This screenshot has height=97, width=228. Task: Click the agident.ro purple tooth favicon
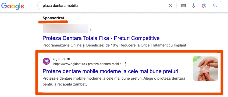pos(47,61)
